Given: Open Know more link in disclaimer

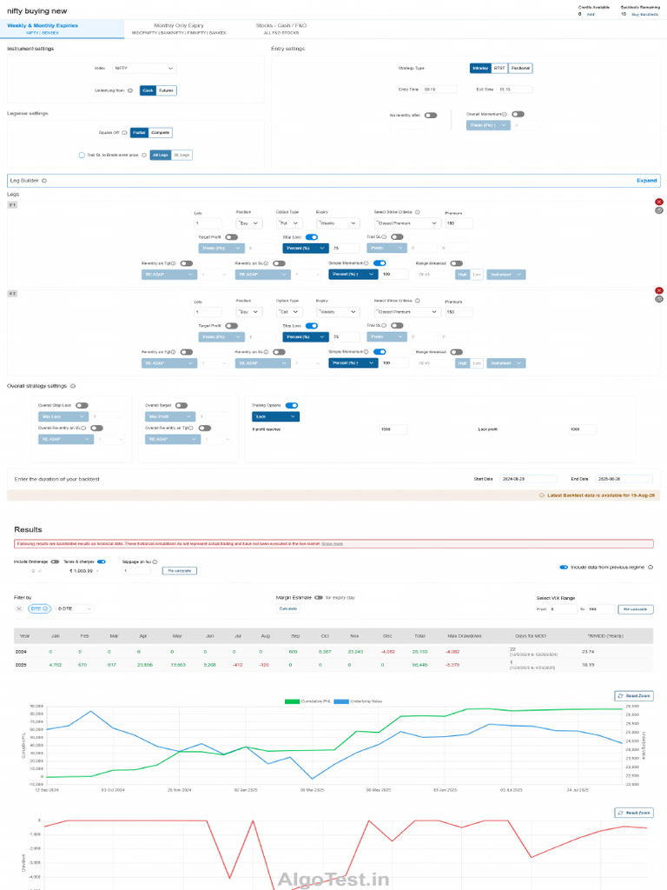Looking at the screenshot, I should click(333, 544).
